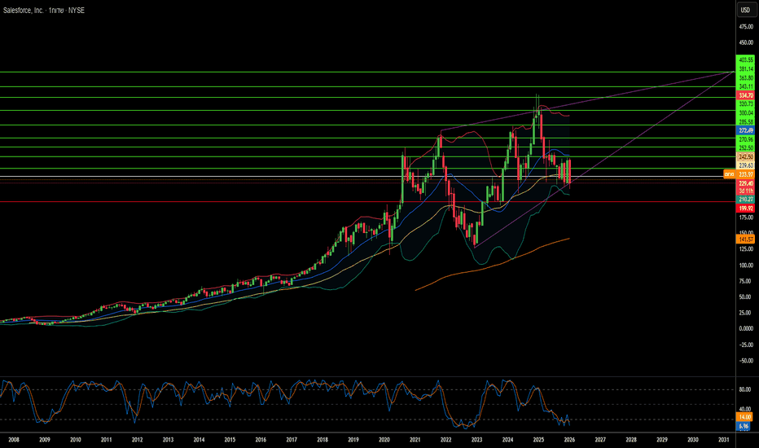This screenshot has height=448, width=759.
Task: Click the red 334.70 price label
Action: click(x=745, y=95)
